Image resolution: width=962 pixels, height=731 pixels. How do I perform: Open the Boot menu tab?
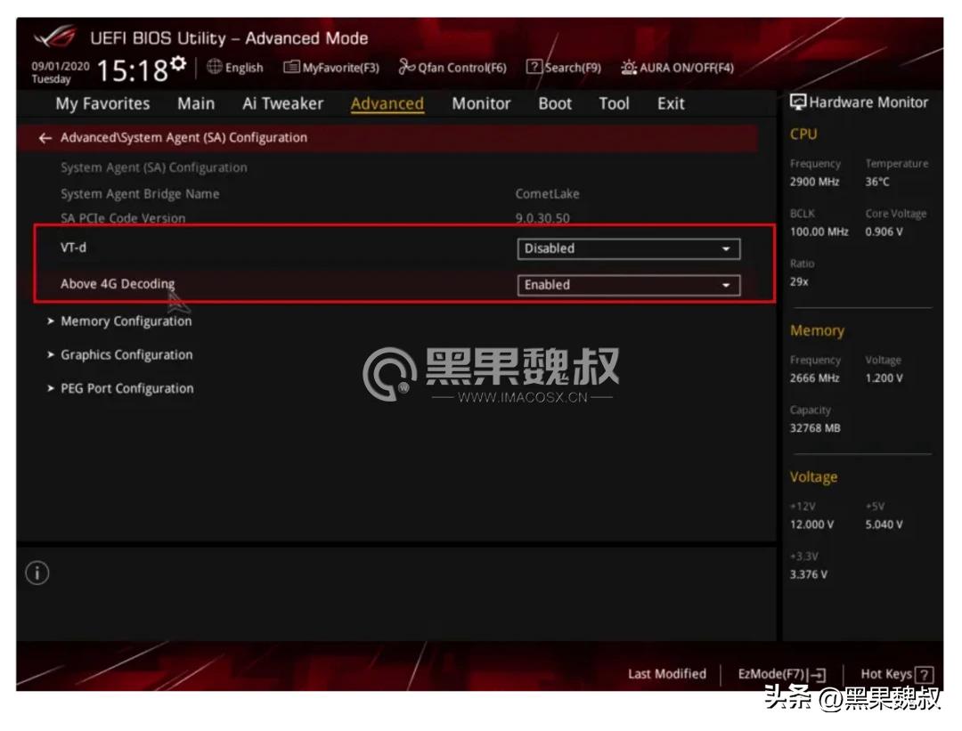[554, 103]
